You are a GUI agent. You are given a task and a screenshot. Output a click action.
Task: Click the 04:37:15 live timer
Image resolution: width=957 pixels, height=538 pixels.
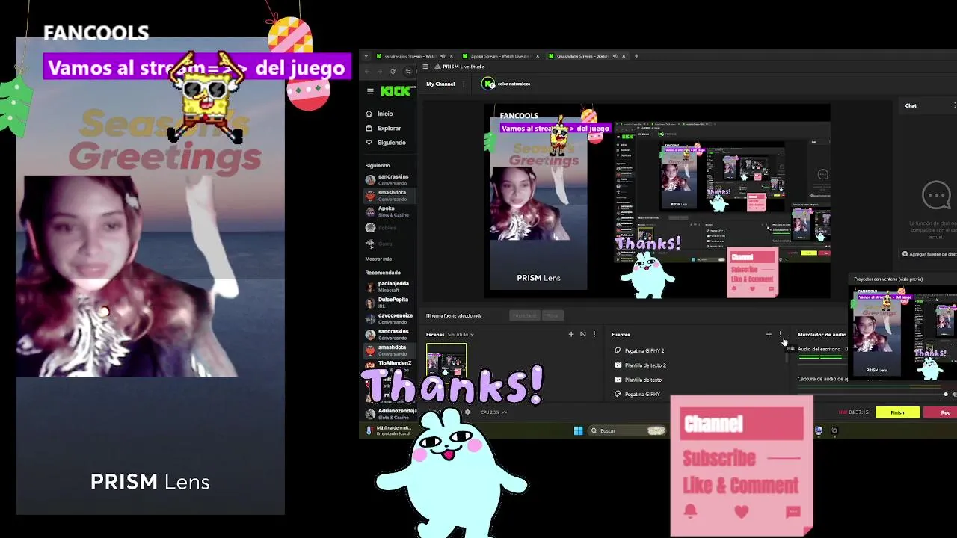(858, 412)
